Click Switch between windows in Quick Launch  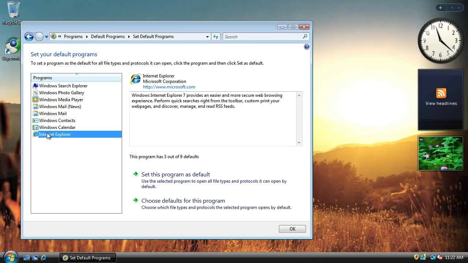[x=35, y=258]
